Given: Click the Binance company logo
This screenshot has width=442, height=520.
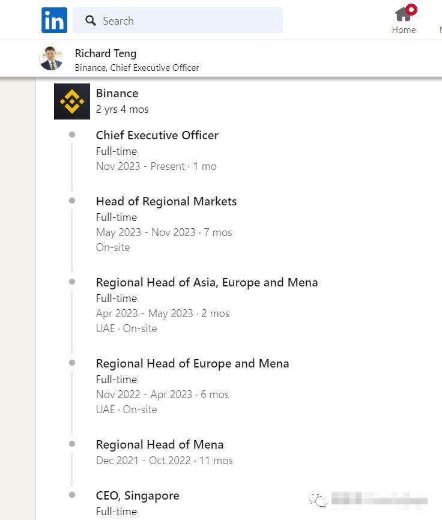Looking at the screenshot, I should (x=72, y=101).
